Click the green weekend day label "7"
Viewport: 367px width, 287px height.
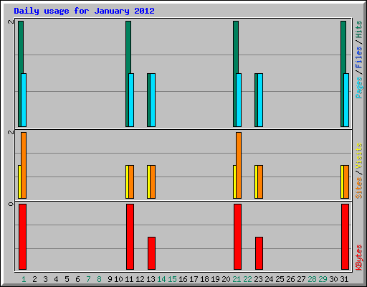coord(88,279)
